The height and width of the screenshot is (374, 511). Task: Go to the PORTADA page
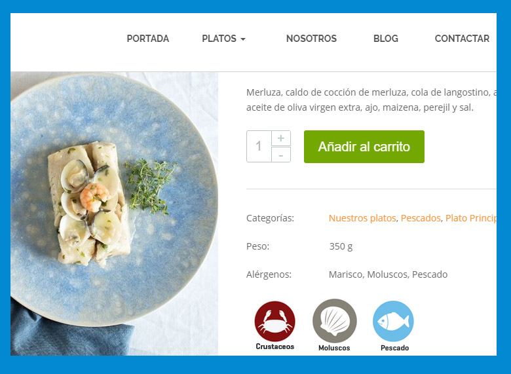pos(148,39)
